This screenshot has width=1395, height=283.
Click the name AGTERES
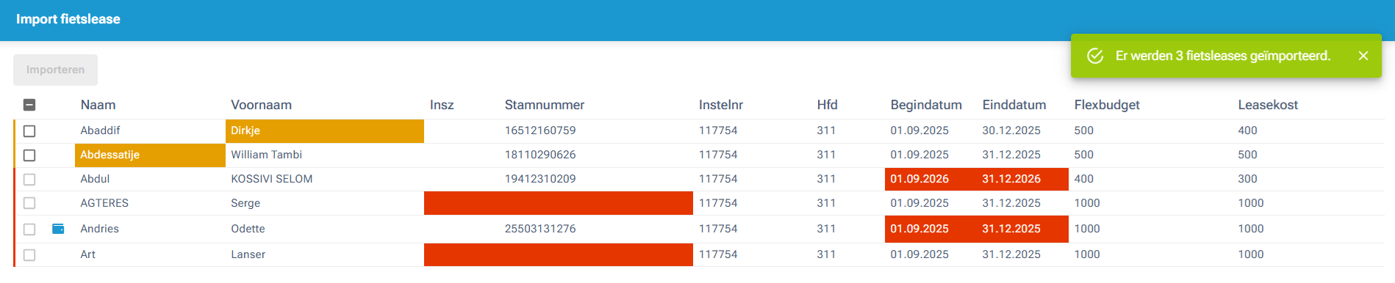click(104, 203)
